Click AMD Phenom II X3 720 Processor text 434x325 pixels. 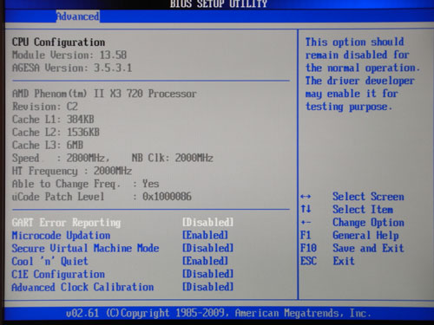pyautogui.click(x=104, y=94)
